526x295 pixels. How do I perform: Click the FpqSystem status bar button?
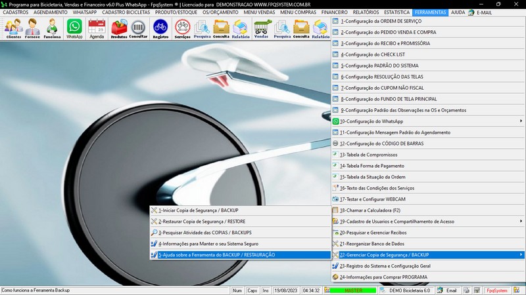(x=496, y=290)
